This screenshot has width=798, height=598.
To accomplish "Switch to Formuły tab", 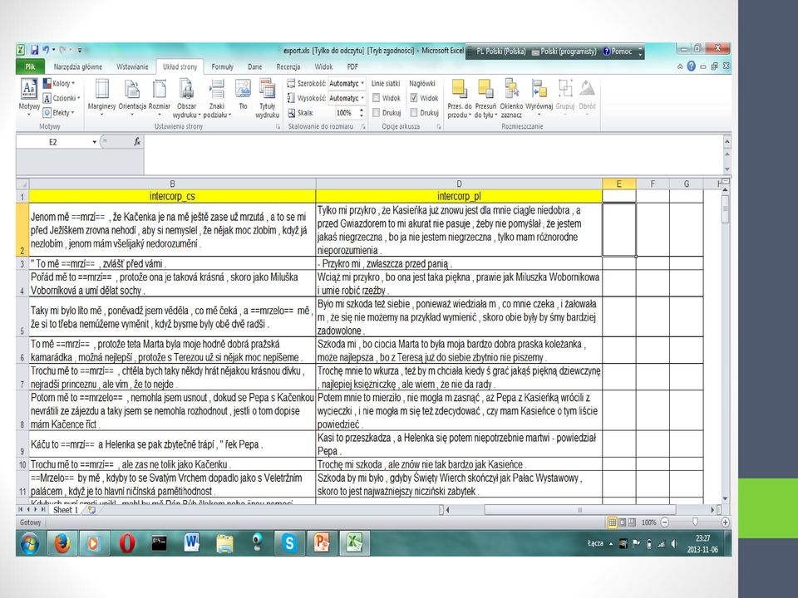I will (223, 66).
